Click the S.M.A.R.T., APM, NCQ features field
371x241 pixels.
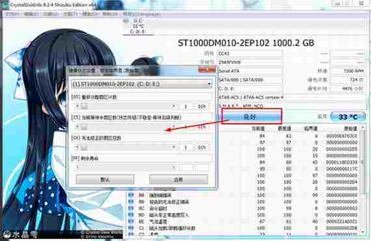291,107
